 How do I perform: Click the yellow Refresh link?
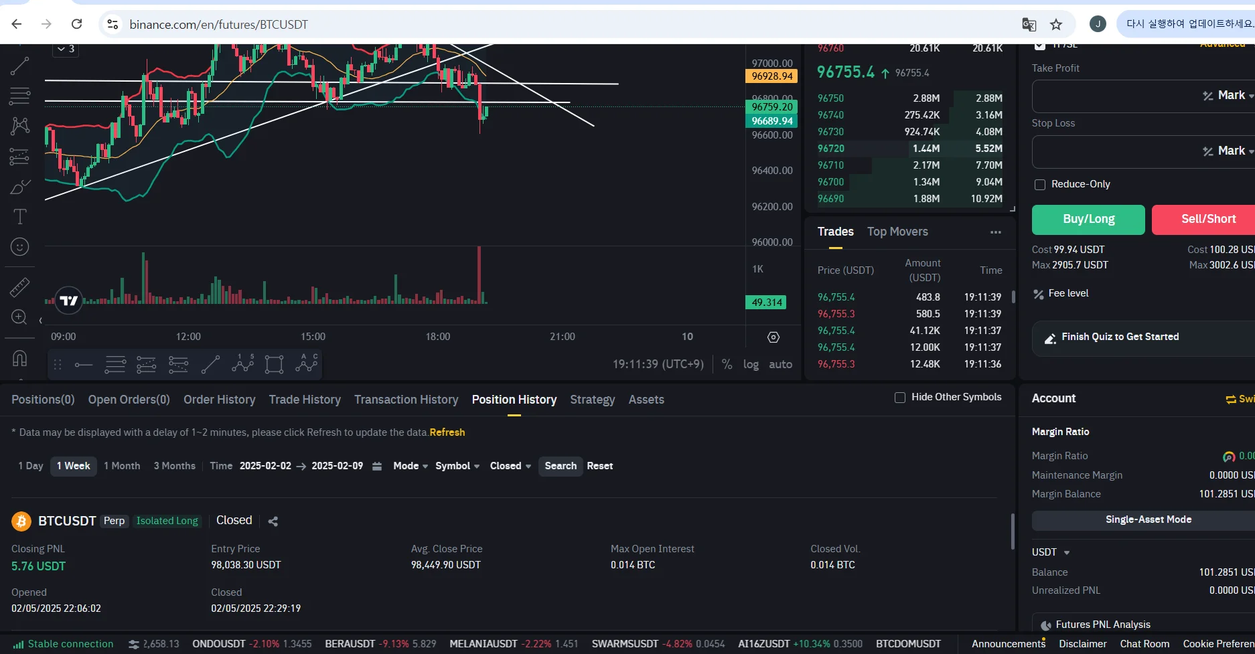click(447, 432)
